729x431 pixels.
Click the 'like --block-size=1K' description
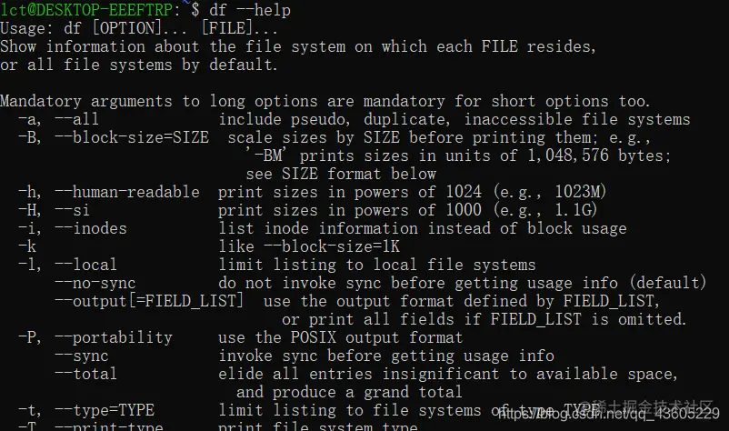[309, 246]
